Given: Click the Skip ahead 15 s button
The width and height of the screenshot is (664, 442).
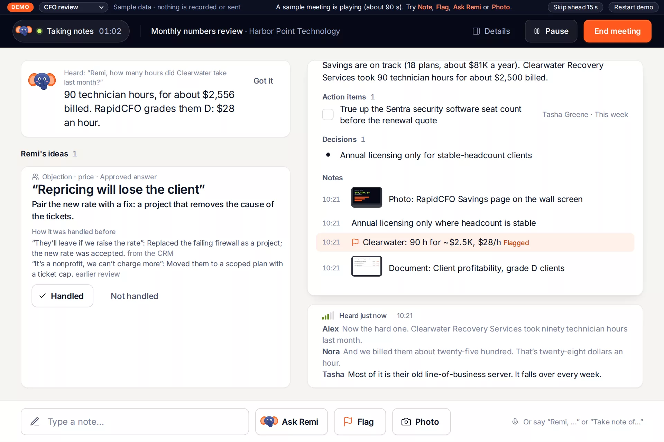Looking at the screenshot, I should [575, 7].
